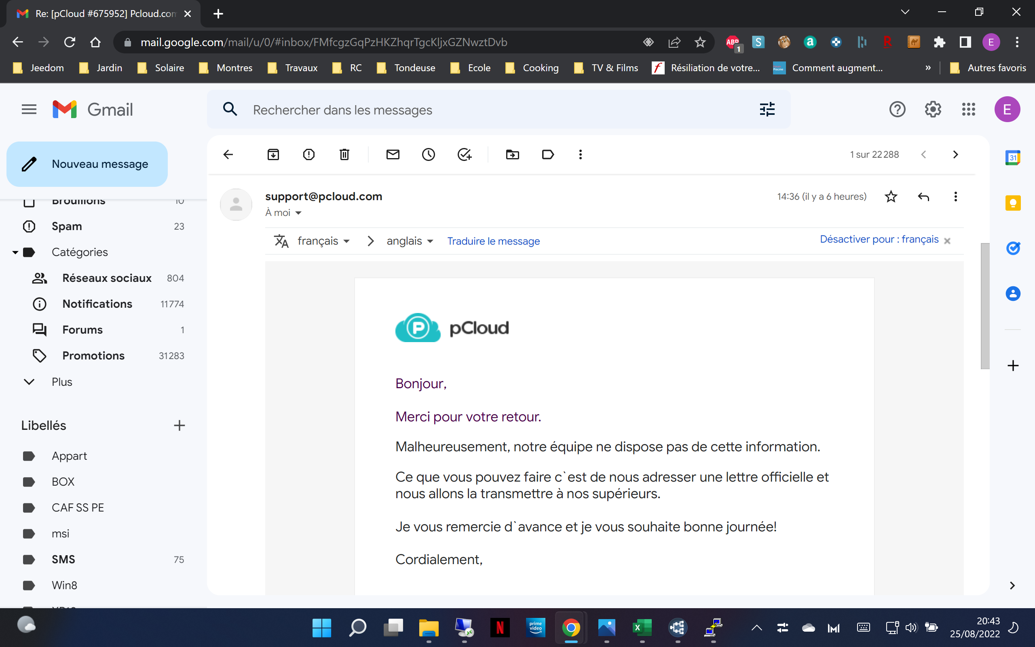
Task: Show the next conversation arrow
Action: point(955,154)
